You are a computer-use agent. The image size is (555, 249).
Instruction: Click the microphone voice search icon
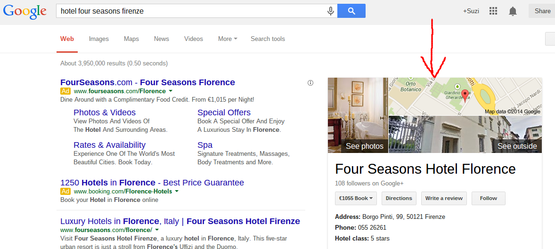331,11
